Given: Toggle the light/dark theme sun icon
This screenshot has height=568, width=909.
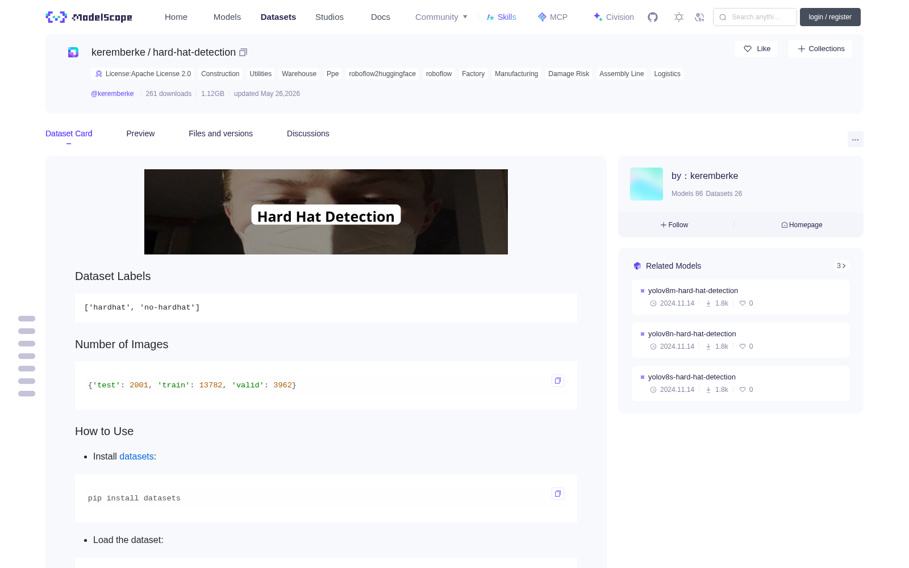Looking at the screenshot, I should pos(679,17).
